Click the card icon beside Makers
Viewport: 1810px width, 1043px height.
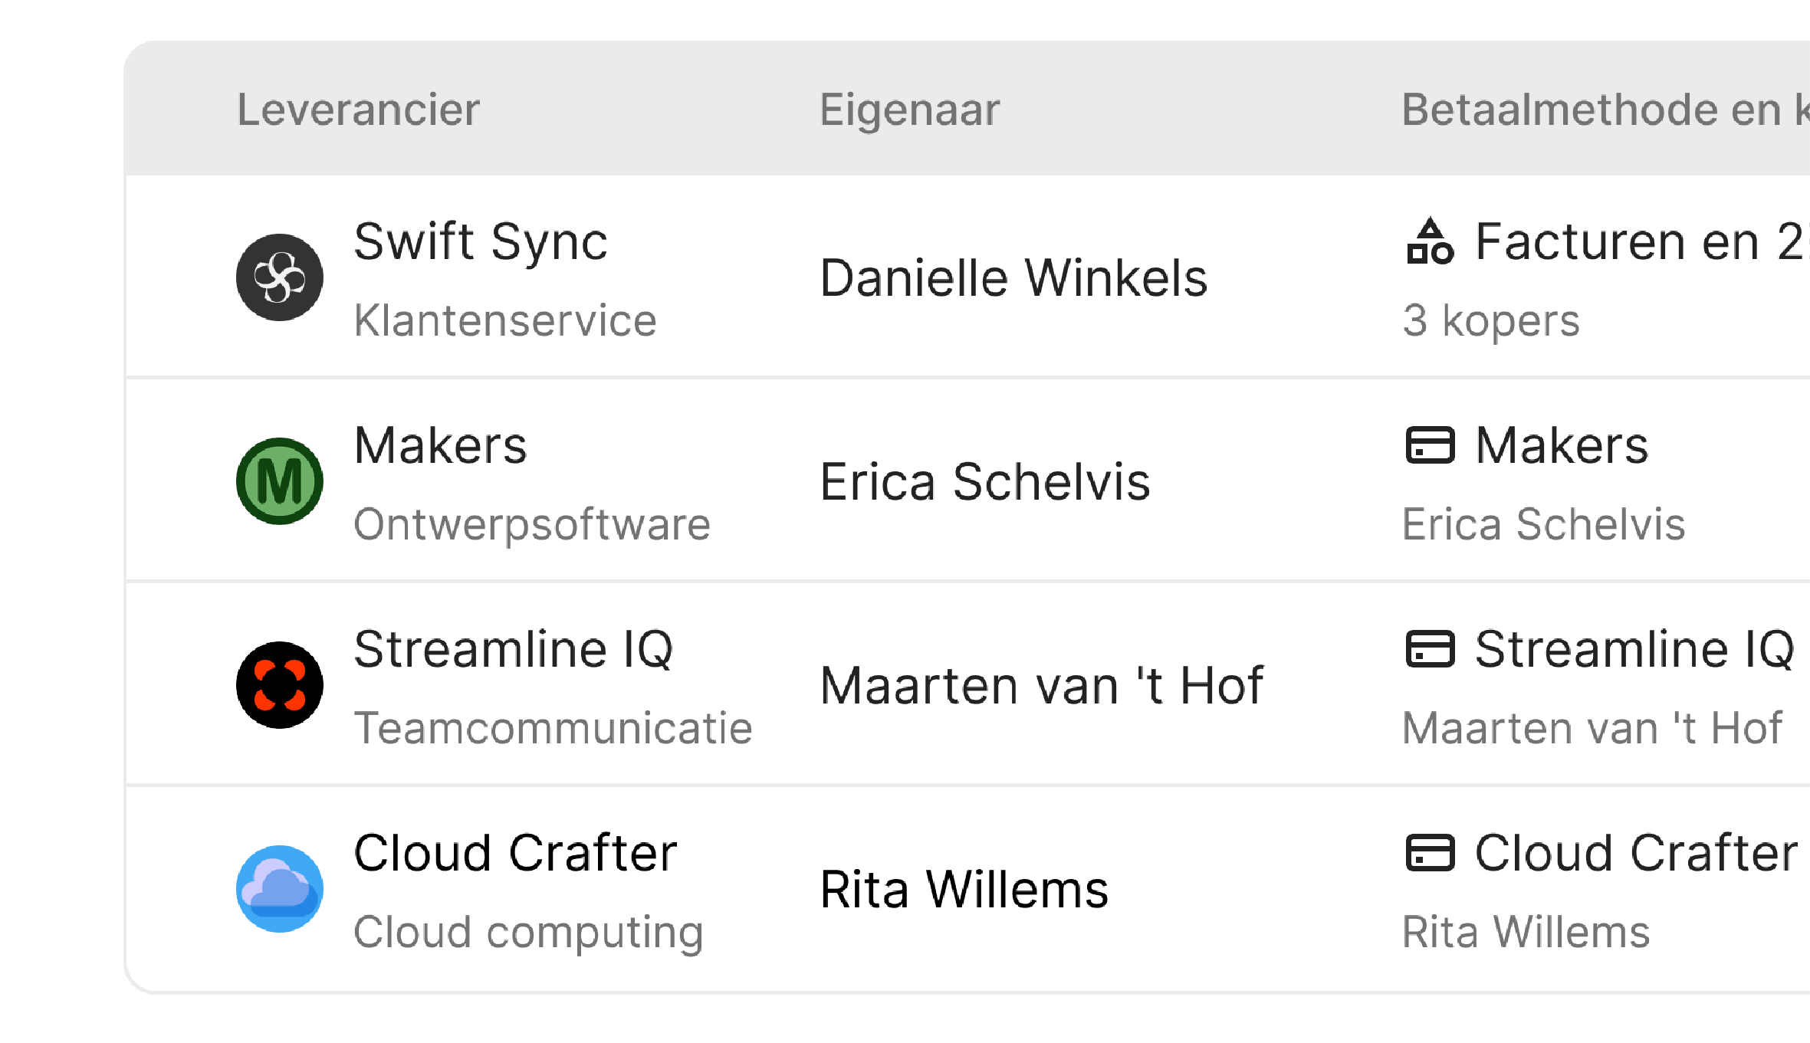[x=1430, y=446]
